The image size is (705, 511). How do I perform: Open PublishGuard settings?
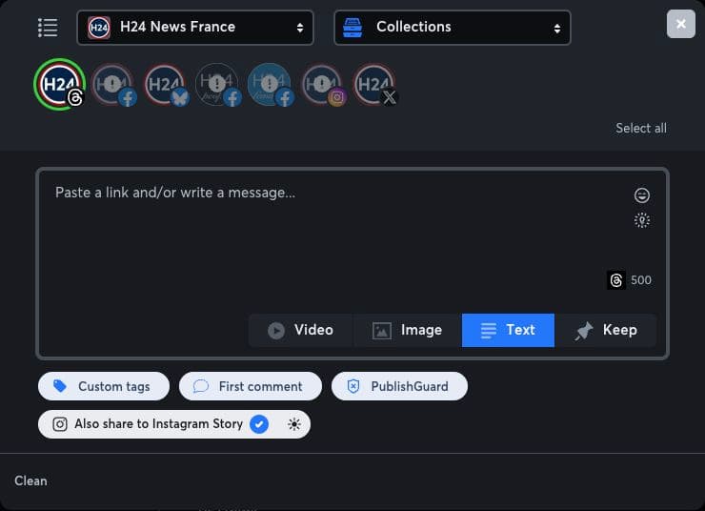(x=399, y=386)
